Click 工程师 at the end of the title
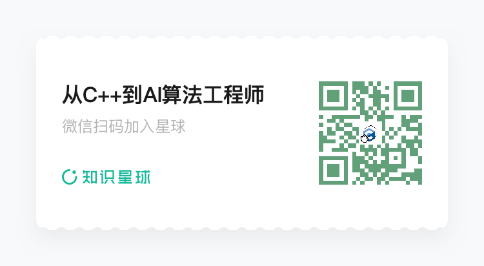The width and height of the screenshot is (484, 266). coord(234,95)
